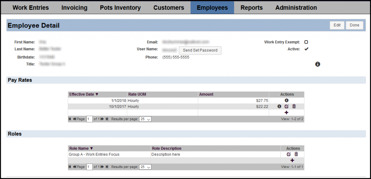The width and height of the screenshot is (371, 179).
Task: Click the Pay Rates page number field
Action: [89, 119]
